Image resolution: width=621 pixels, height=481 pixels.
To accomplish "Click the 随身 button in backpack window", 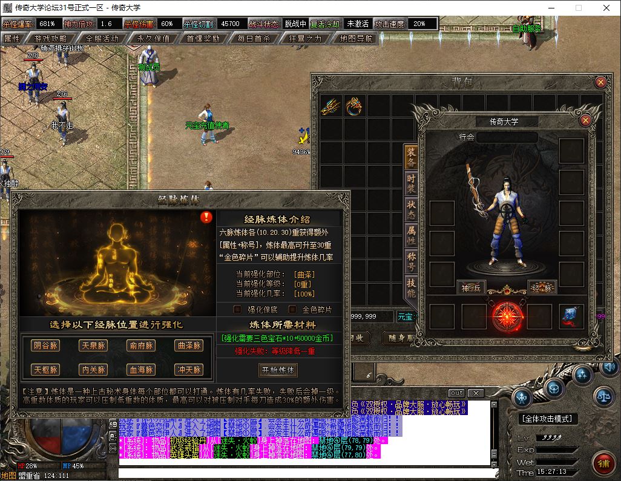I will pos(399,338).
